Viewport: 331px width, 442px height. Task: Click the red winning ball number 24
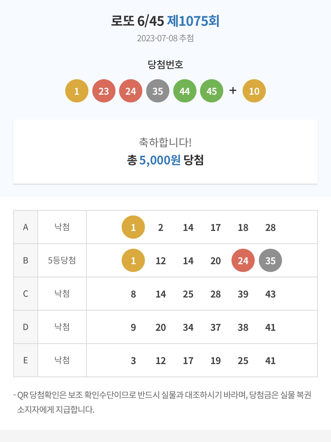tap(131, 91)
